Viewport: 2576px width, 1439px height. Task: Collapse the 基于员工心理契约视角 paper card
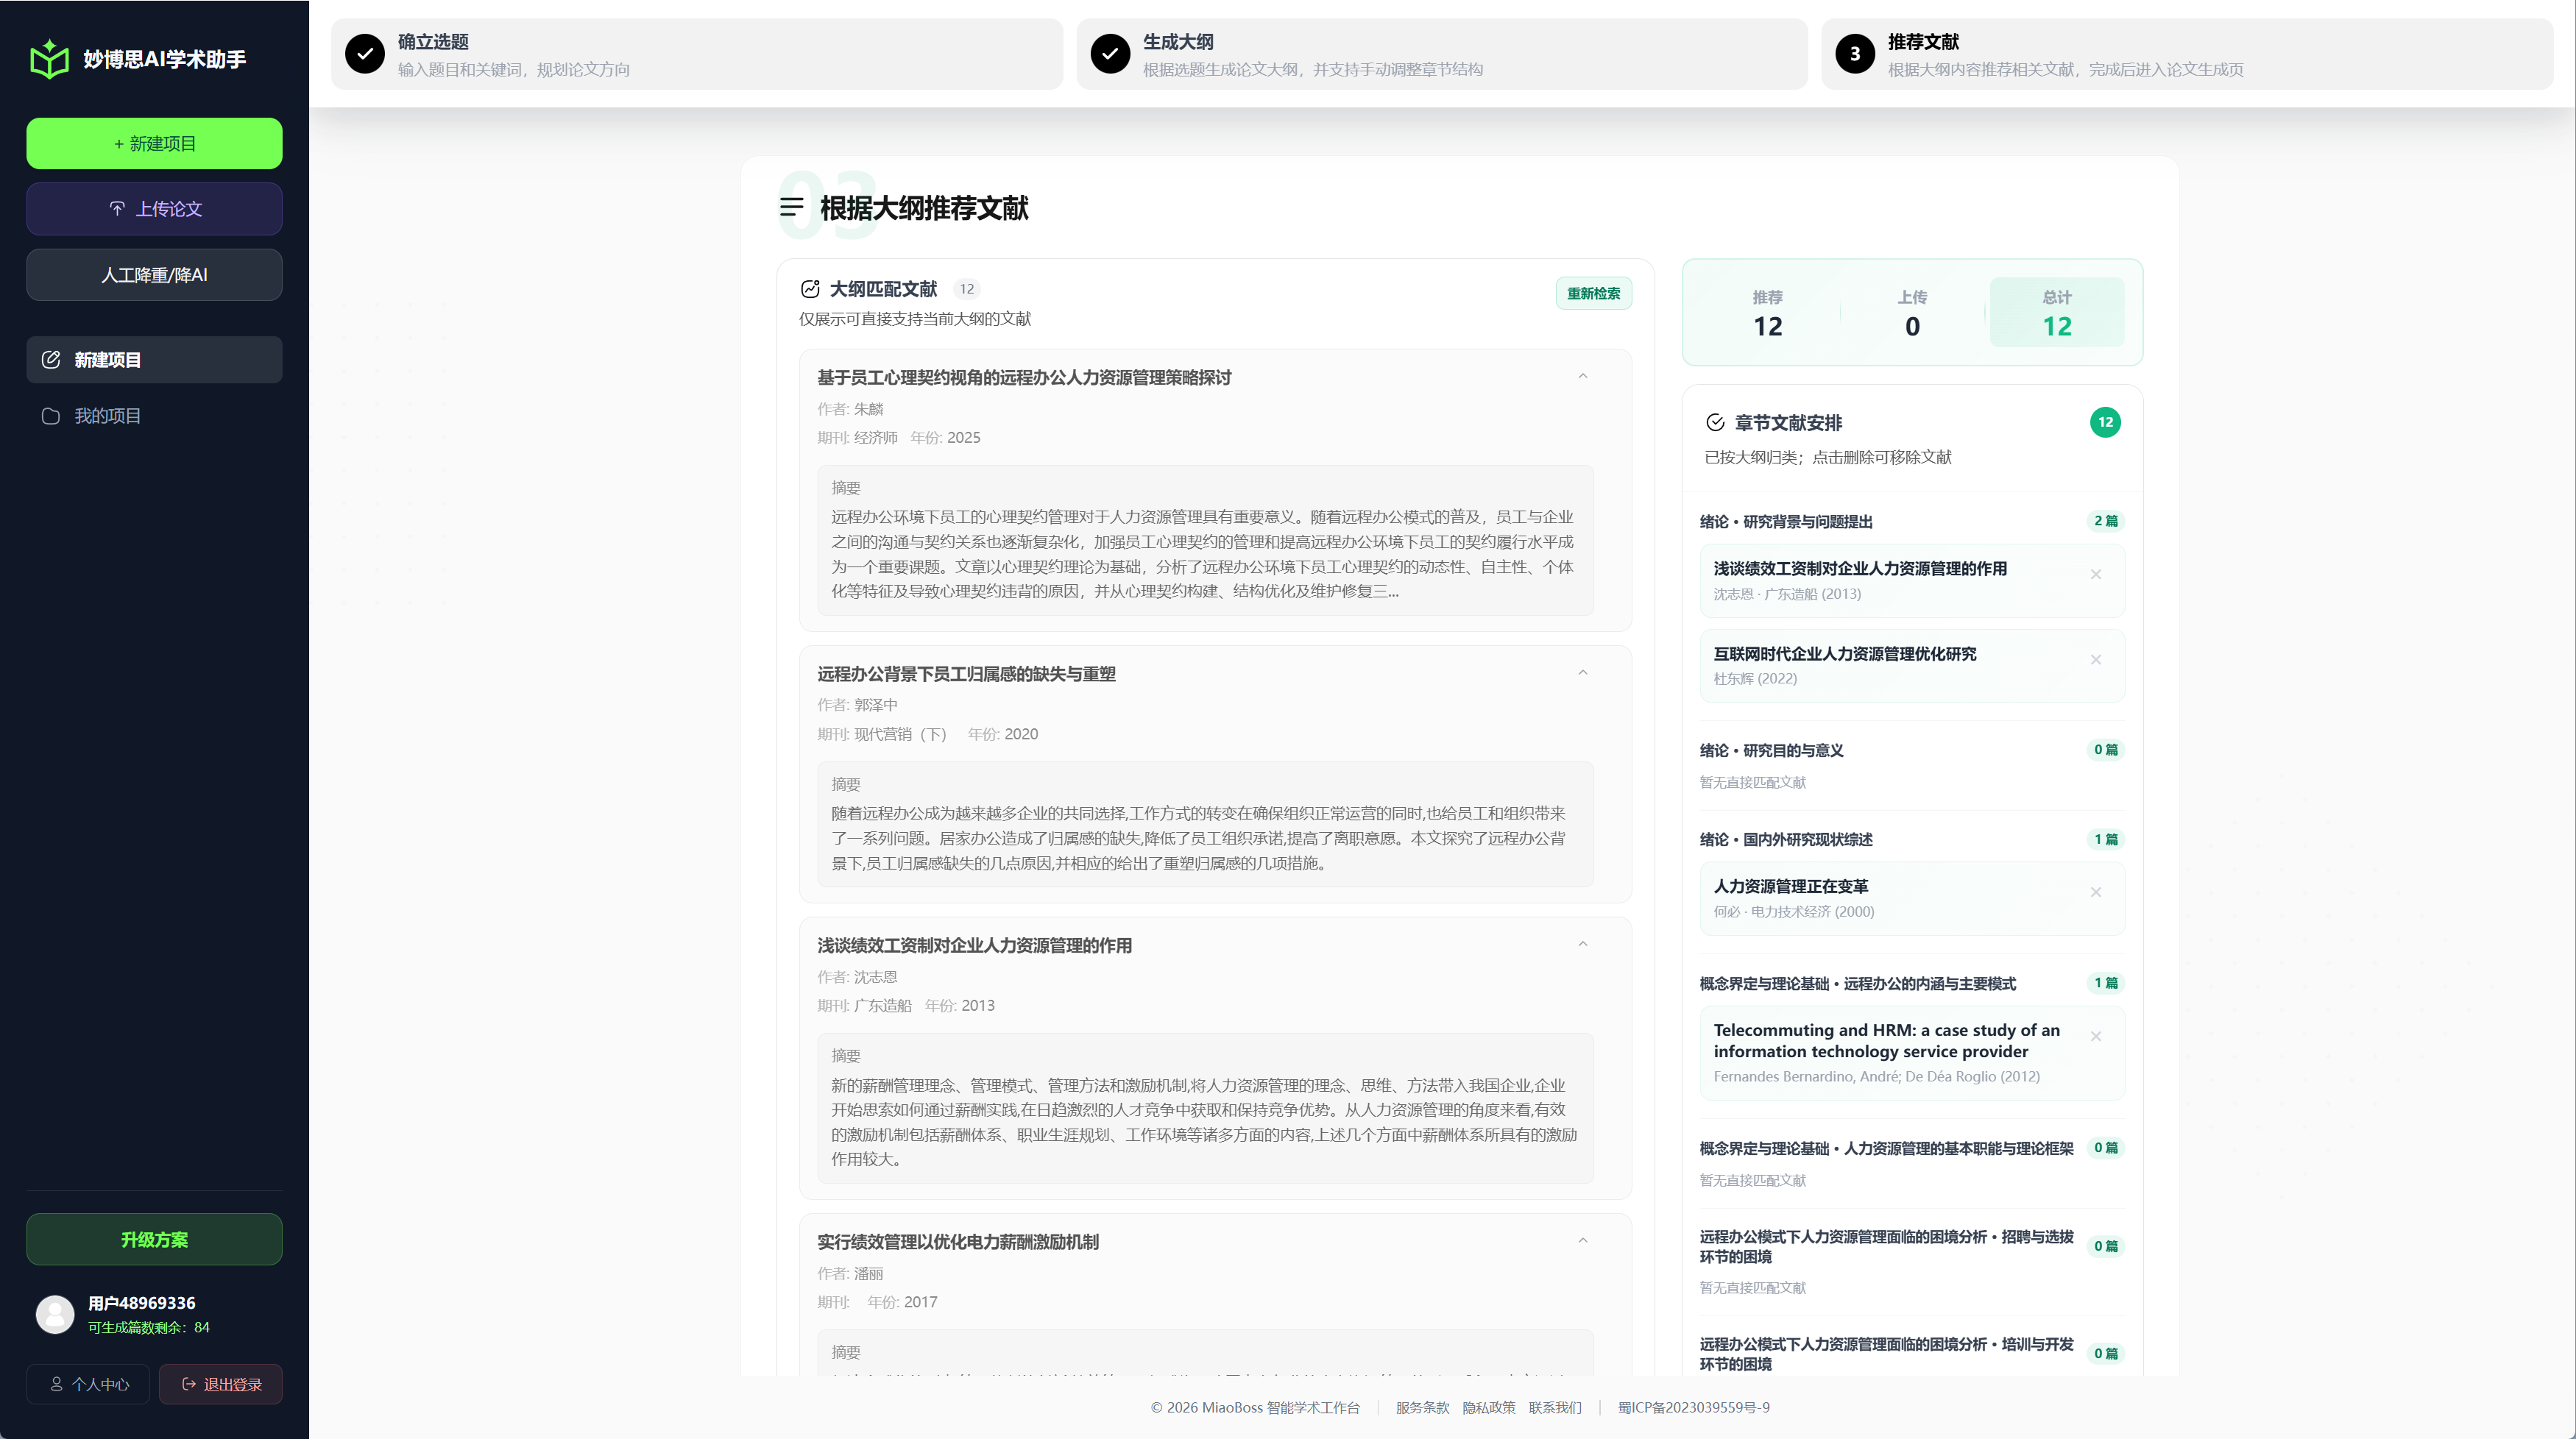point(1583,377)
